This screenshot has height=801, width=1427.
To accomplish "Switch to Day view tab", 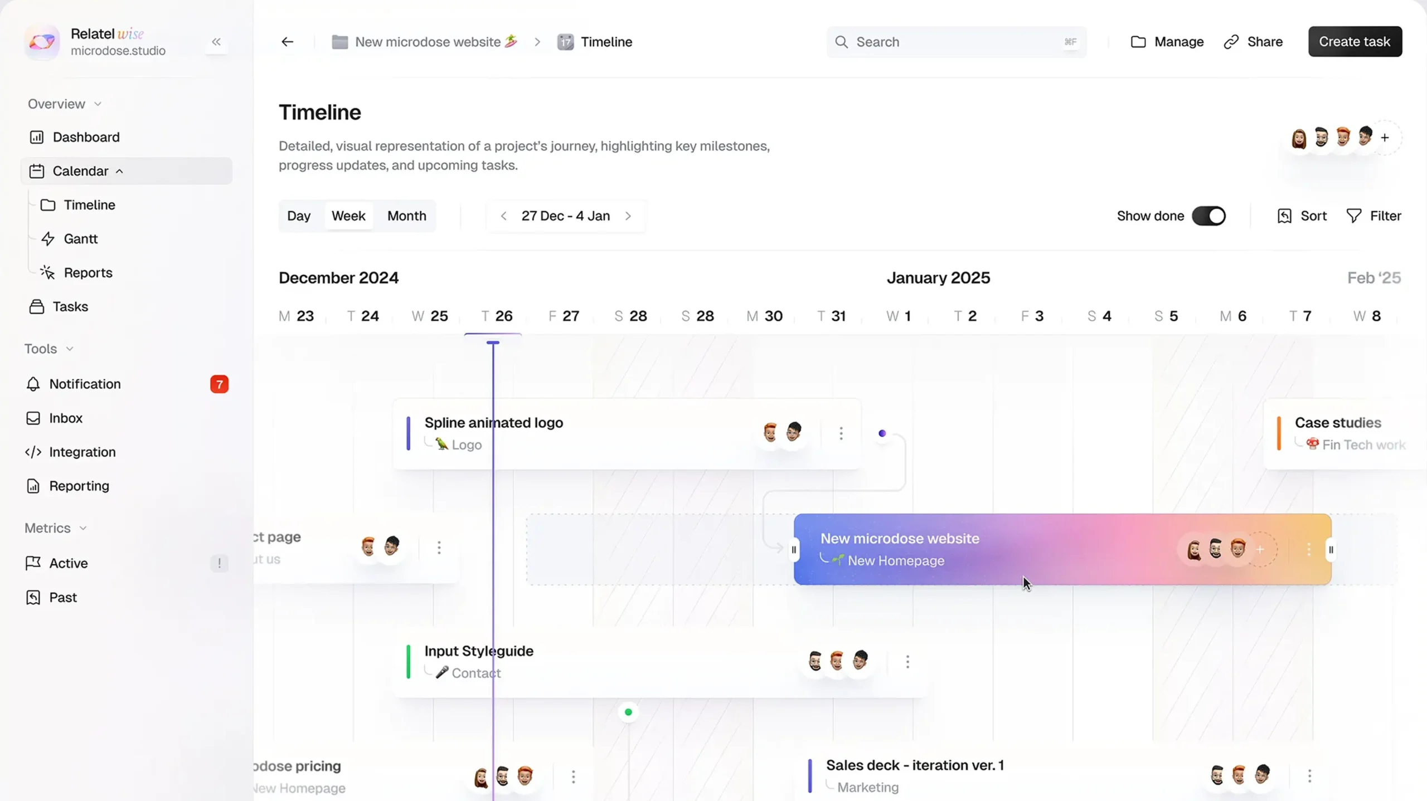I will click(299, 216).
